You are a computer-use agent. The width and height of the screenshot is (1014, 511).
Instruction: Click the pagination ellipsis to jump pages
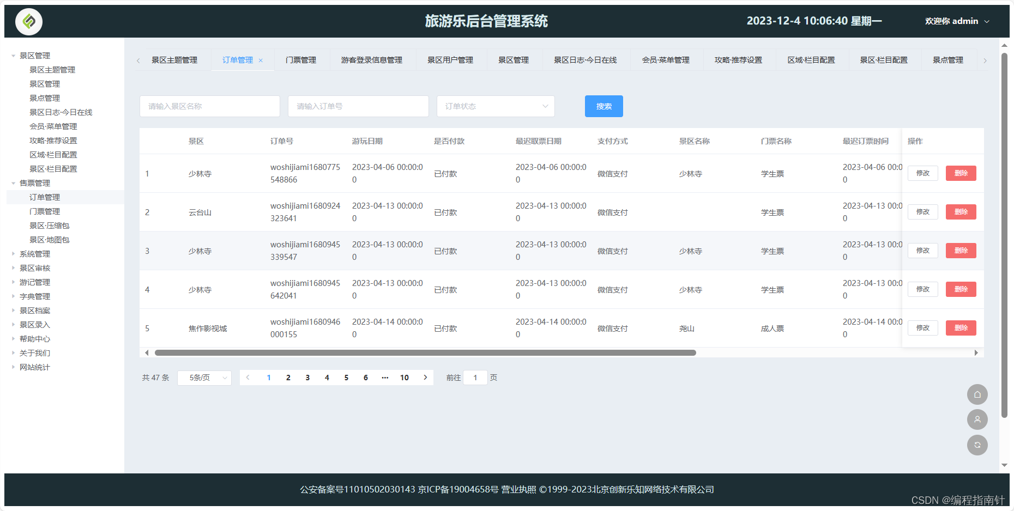385,378
